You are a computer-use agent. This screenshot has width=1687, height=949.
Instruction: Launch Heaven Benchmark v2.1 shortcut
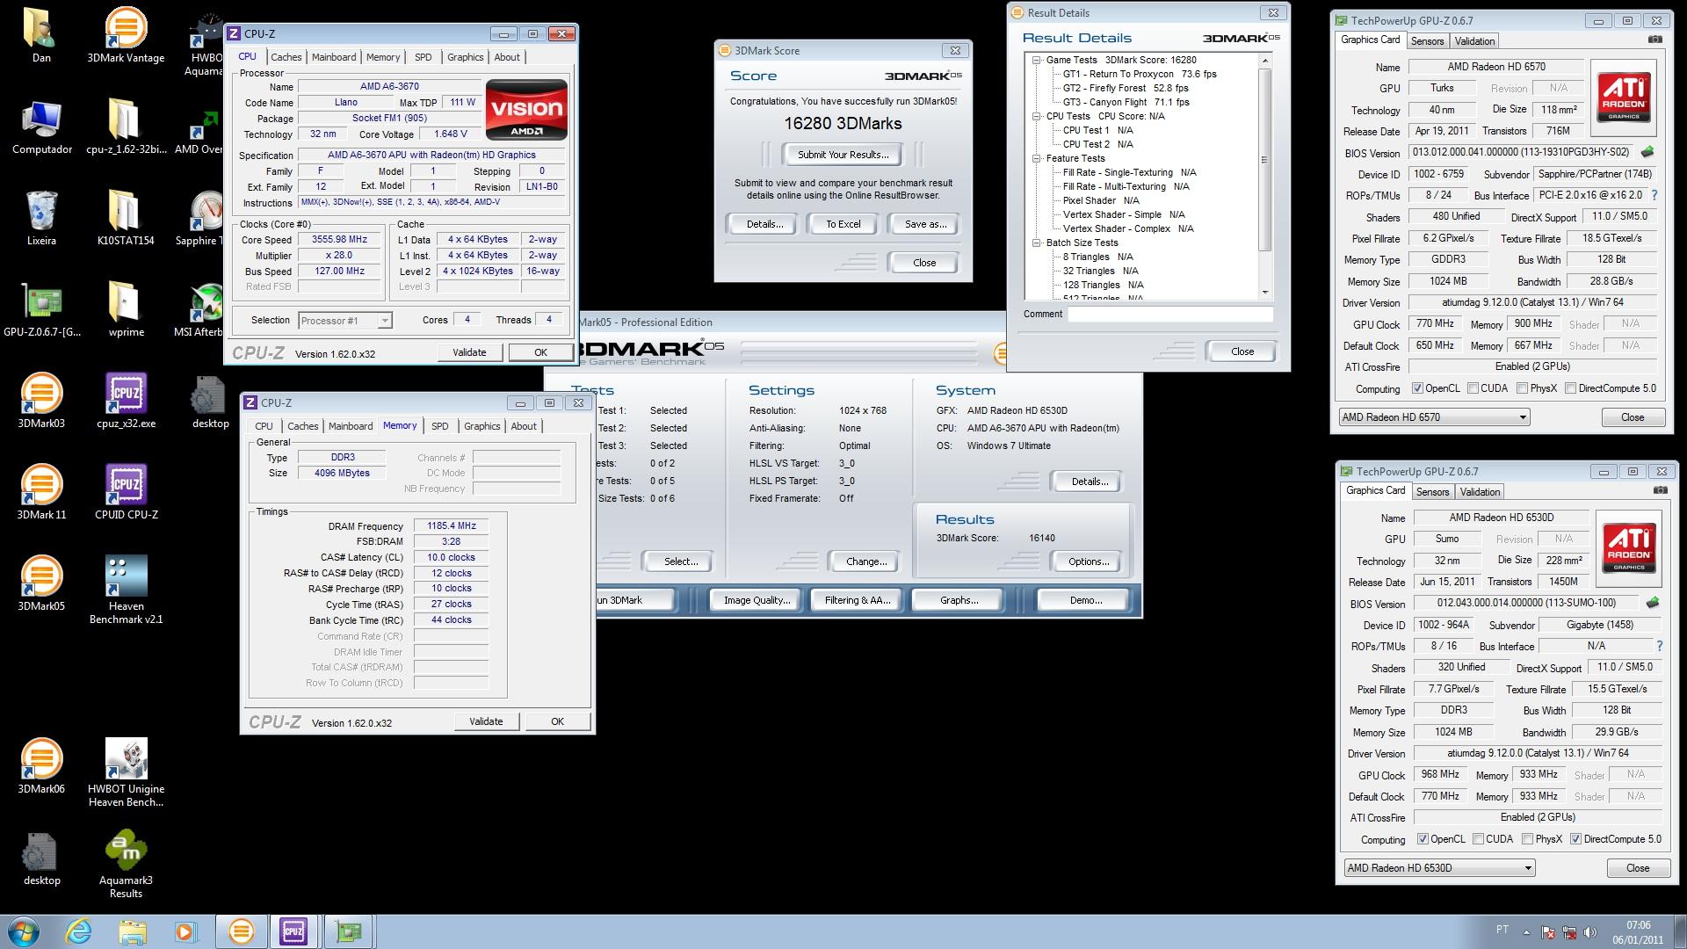pyautogui.click(x=126, y=589)
